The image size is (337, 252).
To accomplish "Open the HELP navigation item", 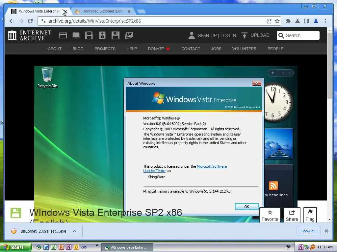I will pyautogui.click(x=132, y=49).
